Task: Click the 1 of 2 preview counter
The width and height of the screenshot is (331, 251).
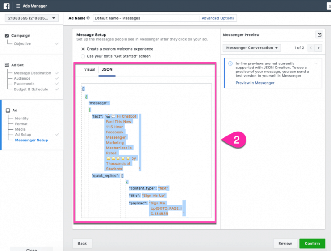Action: [299, 48]
